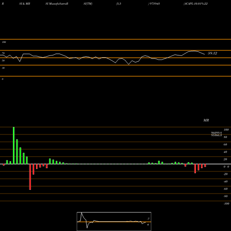This screenshot has width=231, height=231.
Task: Click the "(5,5" parameter text
Action: click(119, 4)
